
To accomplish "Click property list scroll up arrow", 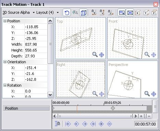I will [50, 21].
